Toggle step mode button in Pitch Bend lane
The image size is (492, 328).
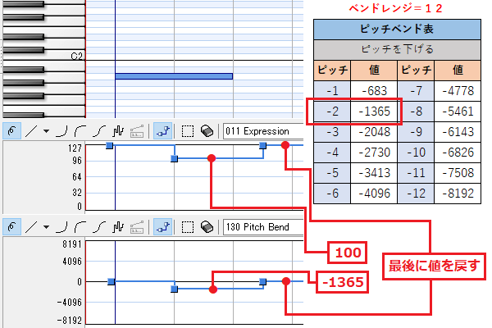[162, 226]
